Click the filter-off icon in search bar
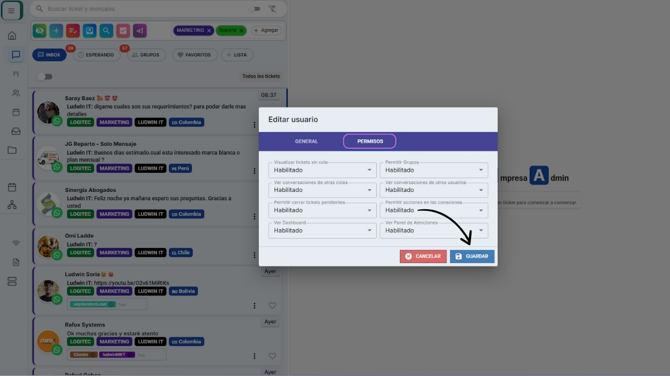 (x=272, y=9)
